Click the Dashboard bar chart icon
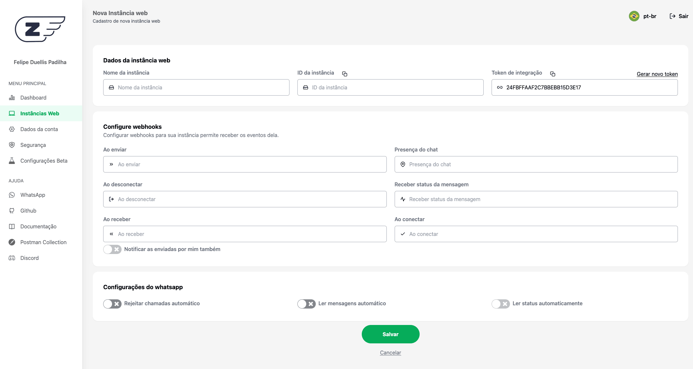 (x=12, y=98)
